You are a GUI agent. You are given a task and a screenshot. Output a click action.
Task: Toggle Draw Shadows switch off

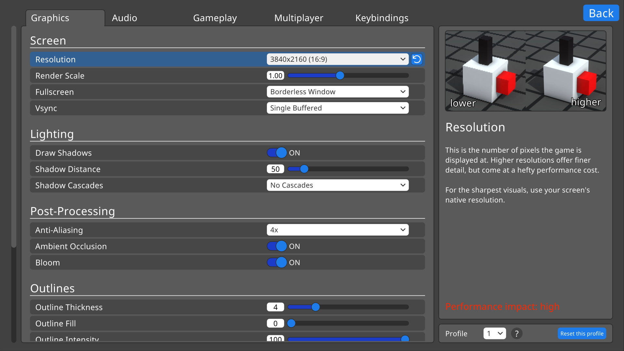coord(277,153)
